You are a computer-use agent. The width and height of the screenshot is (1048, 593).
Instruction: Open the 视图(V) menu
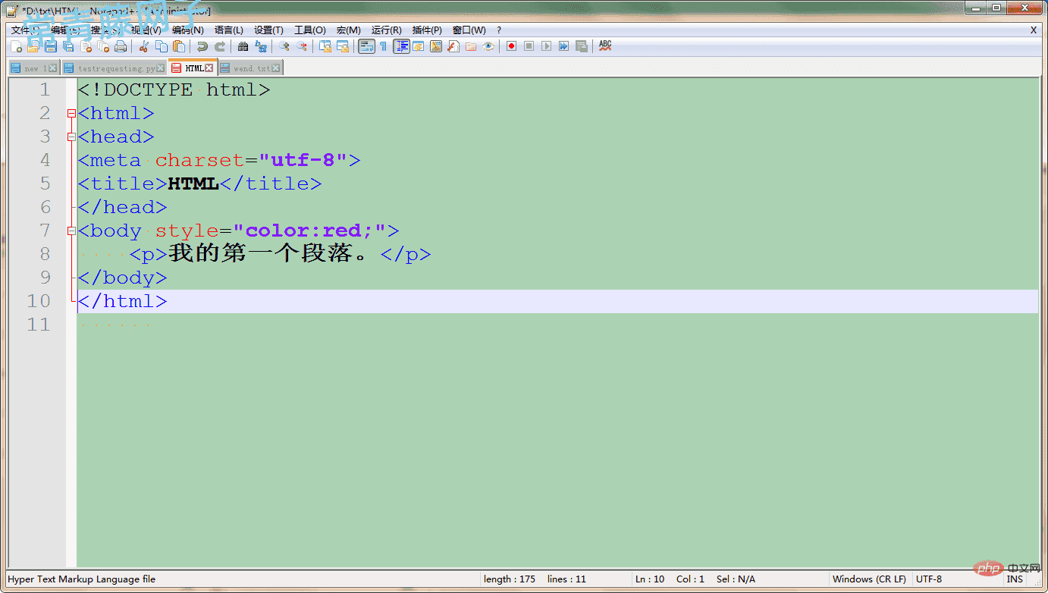click(146, 30)
